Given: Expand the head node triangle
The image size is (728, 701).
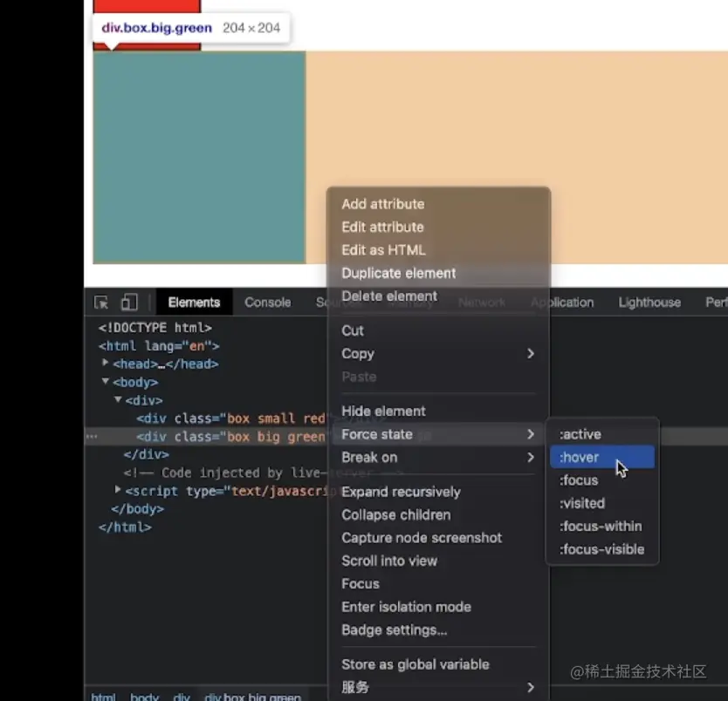Looking at the screenshot, I should 106,363.
